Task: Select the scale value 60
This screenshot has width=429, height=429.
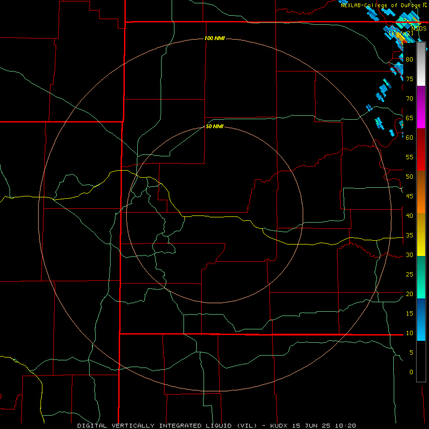Action: tap(409, 138)
